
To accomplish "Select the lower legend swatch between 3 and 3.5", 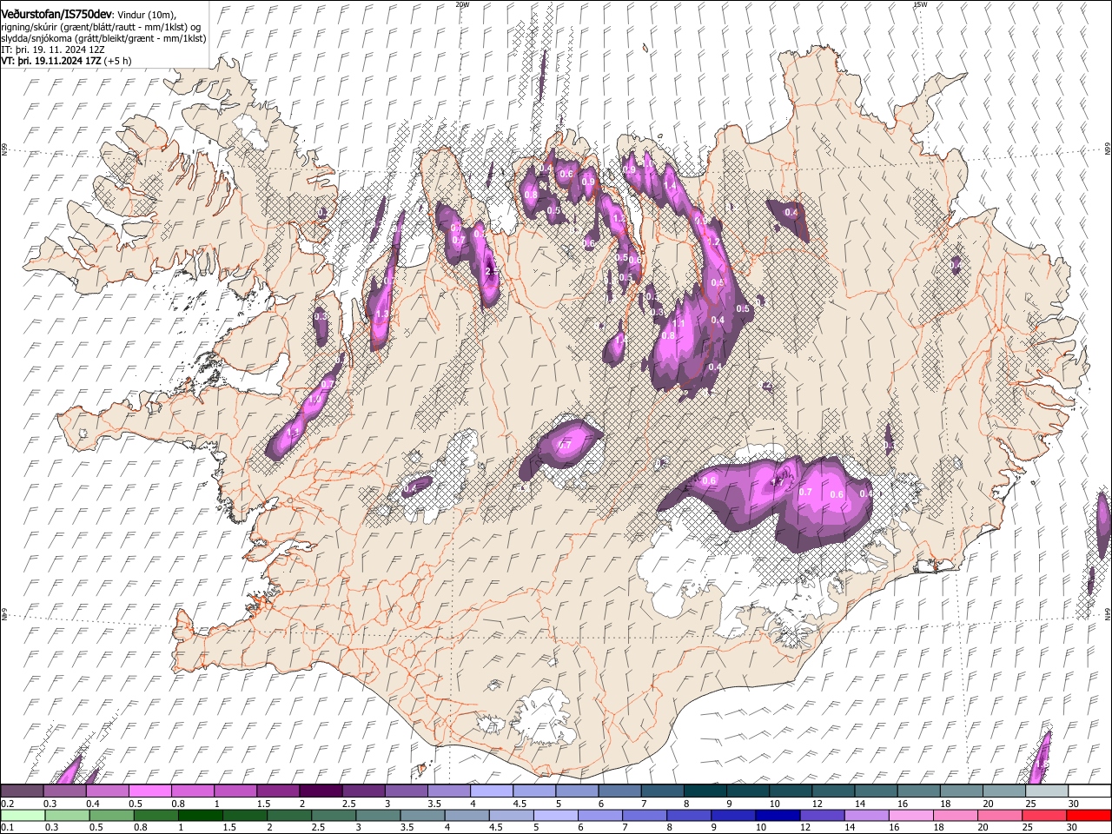I will [x=378, y=815].
